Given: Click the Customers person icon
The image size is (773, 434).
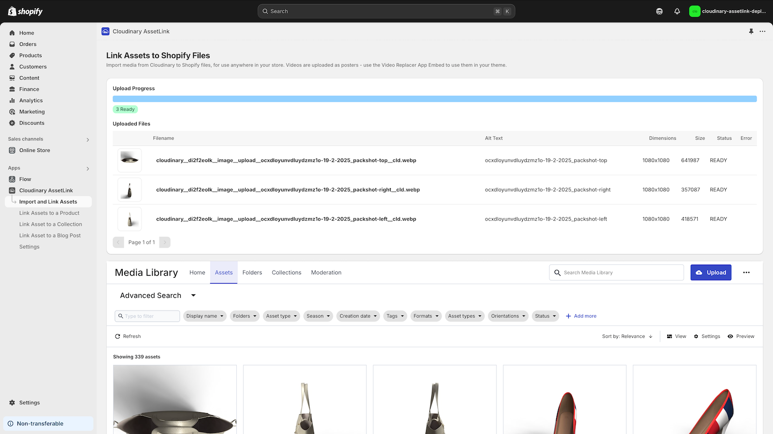Looking at the screenshot, I should [x=12, y=67].
